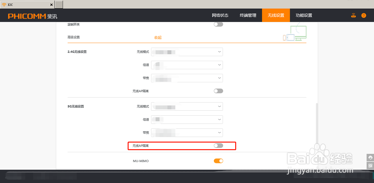Image resolution: width=374 pixels, height=183 pixels.
Task: Click the page vertical scrollbar
Action: tap(317, 131)
